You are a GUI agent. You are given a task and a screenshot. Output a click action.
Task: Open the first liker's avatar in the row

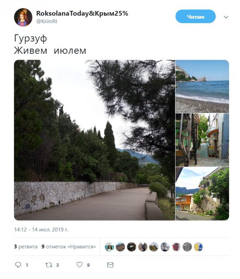click(x=109, y=247)
